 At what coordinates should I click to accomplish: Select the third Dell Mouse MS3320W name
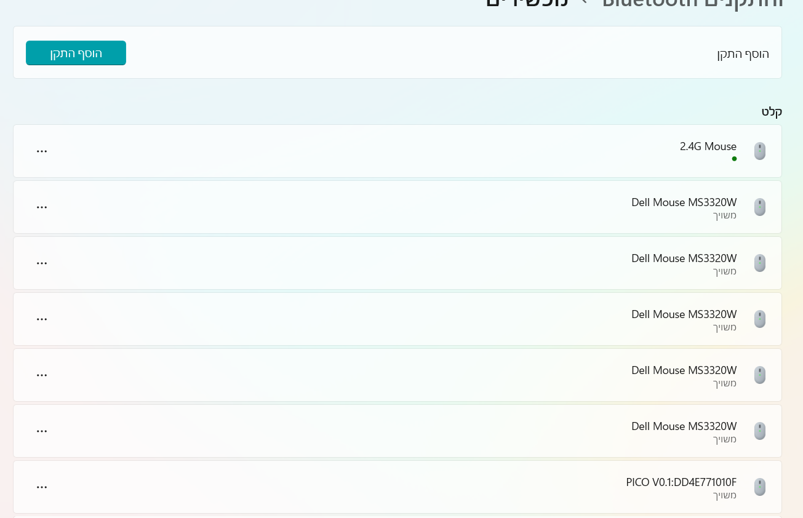[684, 314]
